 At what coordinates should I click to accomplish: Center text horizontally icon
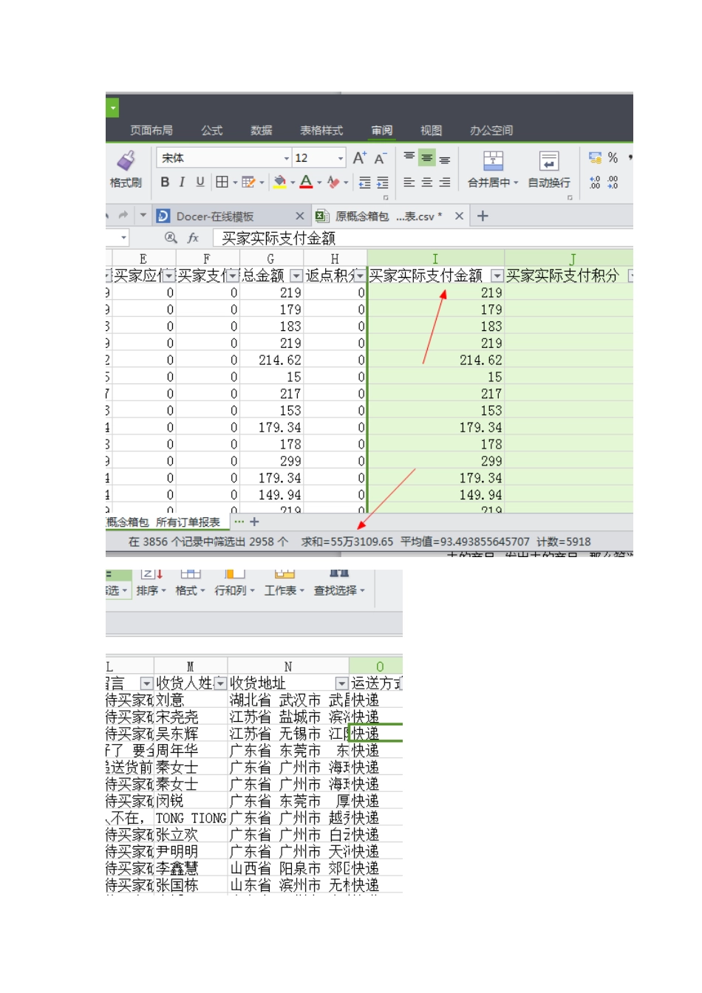pyautogui.click(x=426, y=182)
